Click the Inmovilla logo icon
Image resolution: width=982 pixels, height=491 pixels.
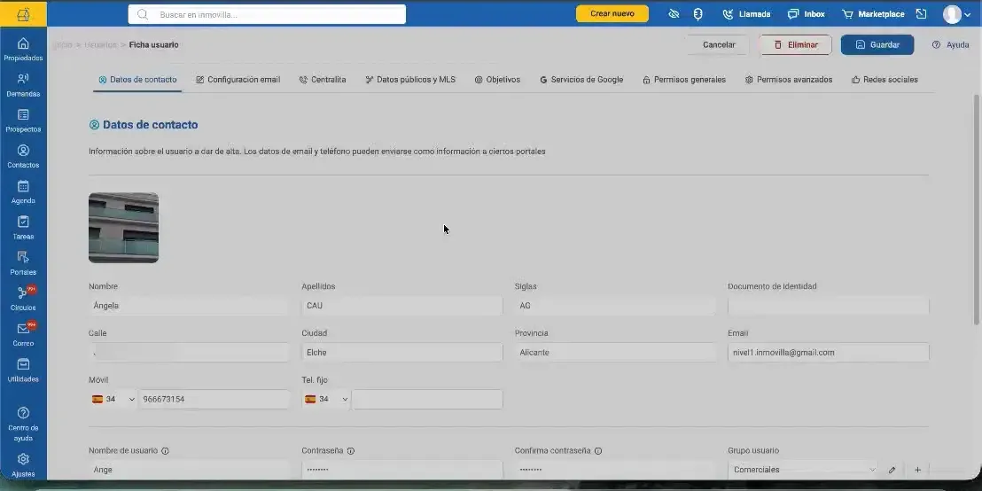pos(23,14)
